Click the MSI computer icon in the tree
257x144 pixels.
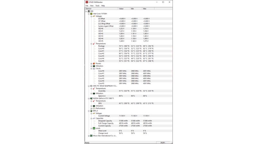click(89, 11)
